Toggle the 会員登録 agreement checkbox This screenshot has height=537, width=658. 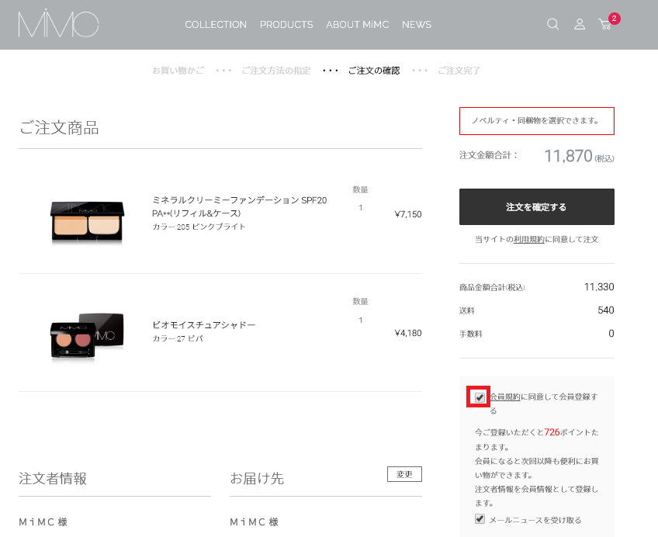pos(480,397)
